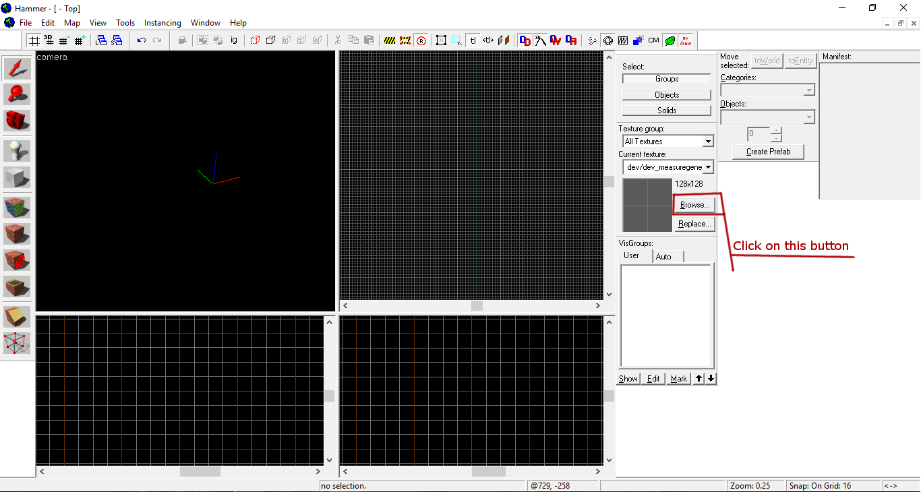The image size is (921, 492).
Task: Click the smaller grid button
Action: 64,40
